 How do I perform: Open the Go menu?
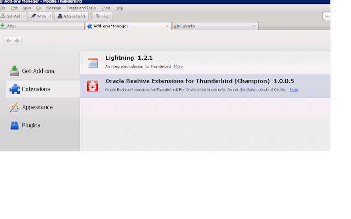(x=38, y=8)
